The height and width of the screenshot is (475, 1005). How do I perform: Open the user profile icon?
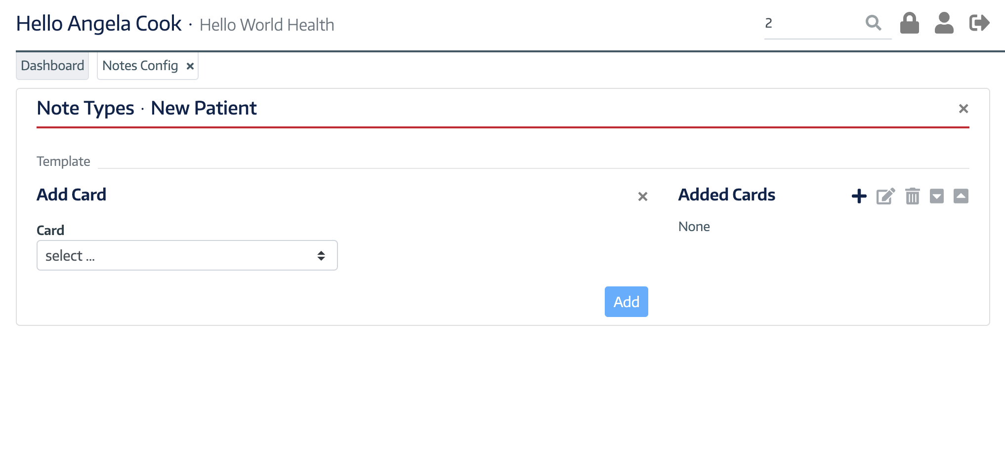click(x=944, y=23)
